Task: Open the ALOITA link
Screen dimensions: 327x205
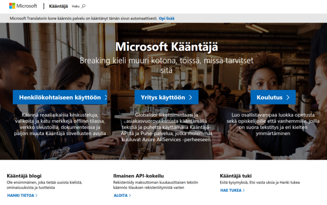Action: (120, 195)
